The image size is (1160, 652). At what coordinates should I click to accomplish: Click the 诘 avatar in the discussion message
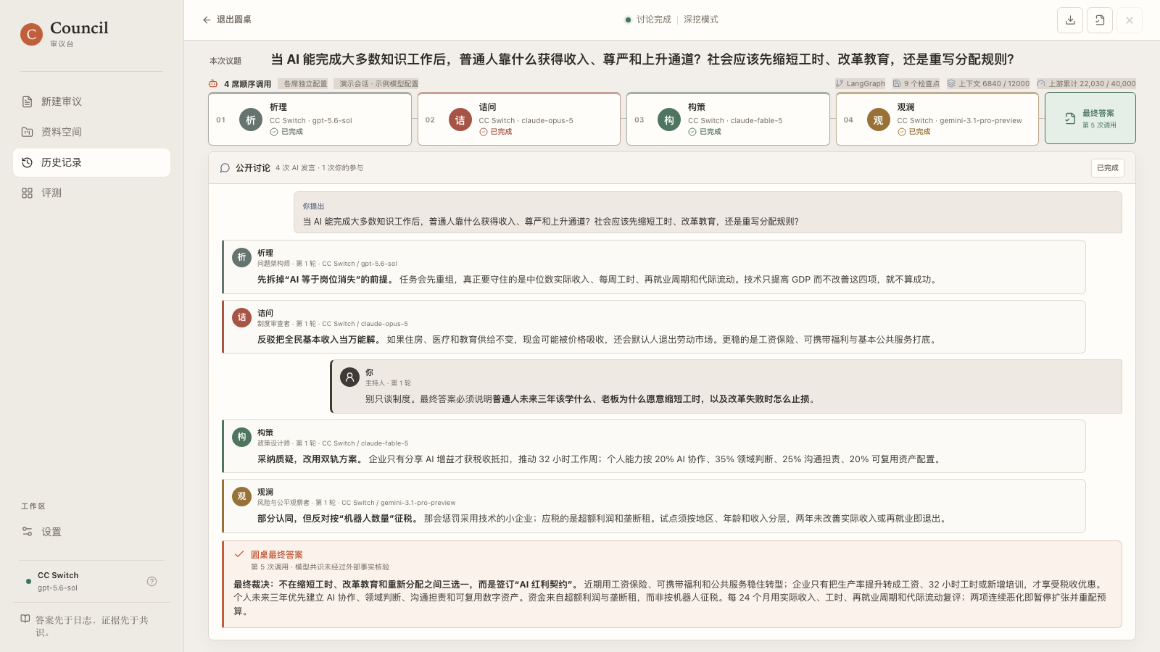[241, 317]
